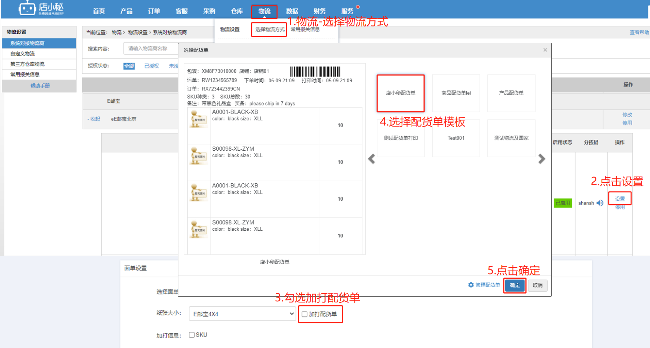This screenshot has height=348, width=650.
Task: Open 首页 in the top navigation
Action: (99, 11)
